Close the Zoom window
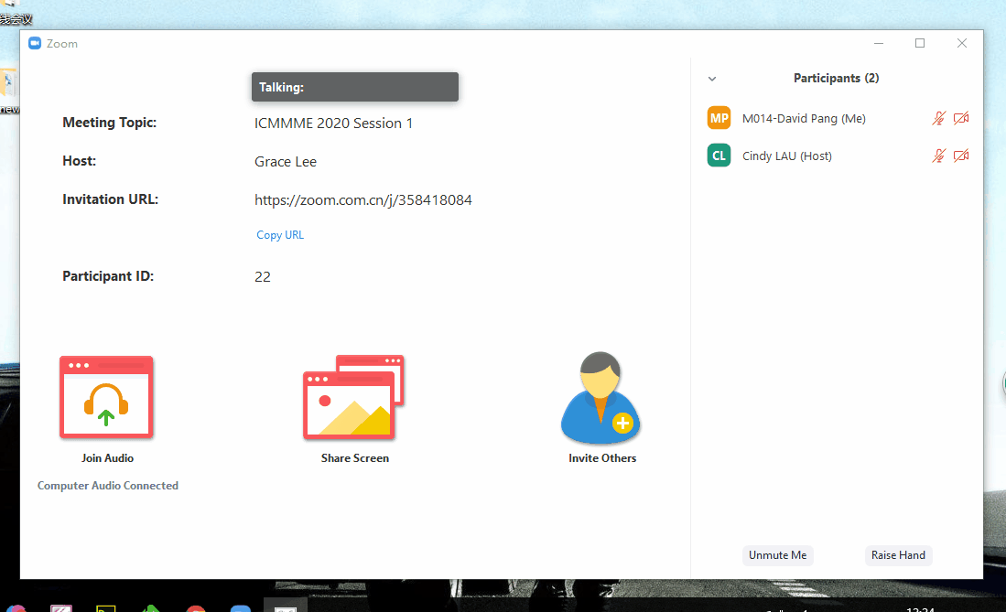The width and height of the screenshot is (1006, 612). click(x=962, y=43)
